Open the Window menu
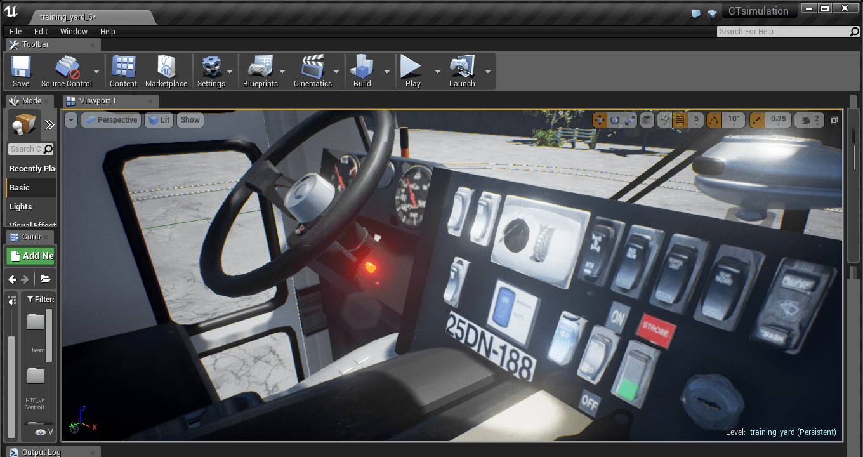The width and height of the screenshot is (863, 457). [x=74, y=32]
